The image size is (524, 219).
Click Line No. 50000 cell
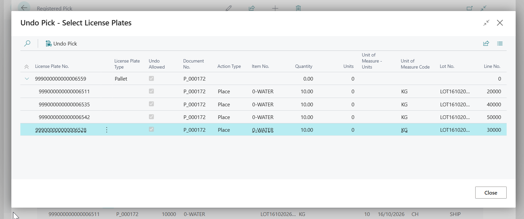(x=494, y=117)
